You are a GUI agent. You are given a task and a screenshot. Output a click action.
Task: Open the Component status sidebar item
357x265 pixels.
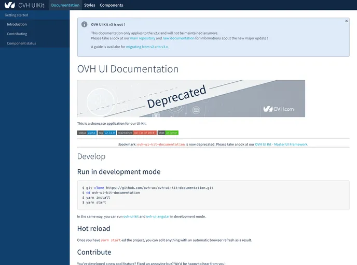point(35,43)
